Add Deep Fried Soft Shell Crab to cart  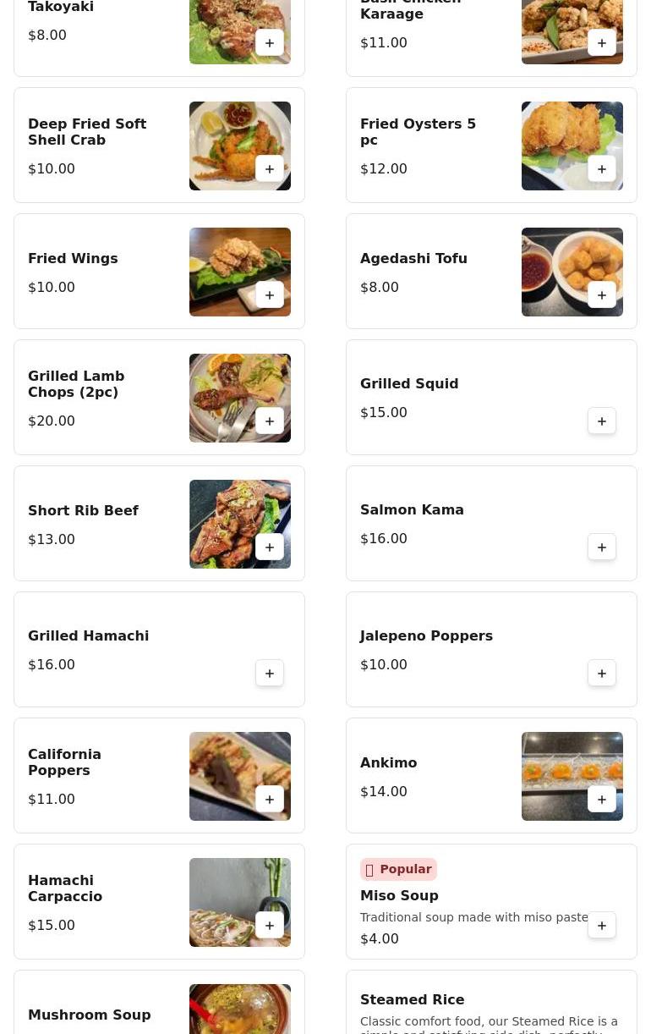tap(270, 169)
